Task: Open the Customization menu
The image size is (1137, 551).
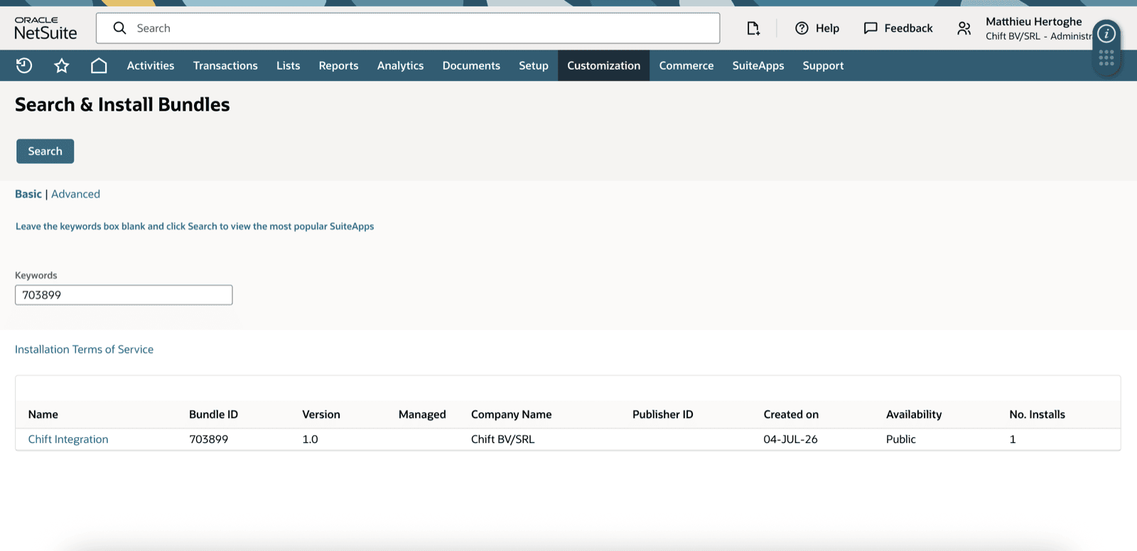Action: click(603, 65)
